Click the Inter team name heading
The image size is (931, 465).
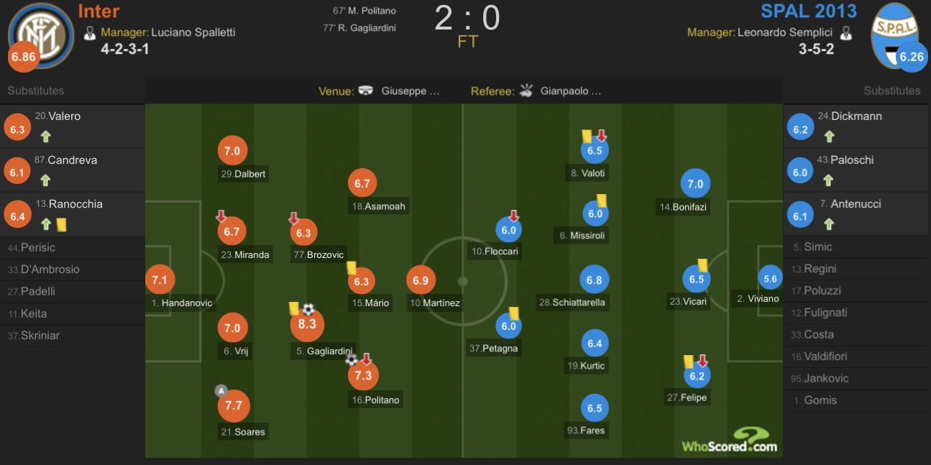pos(98,11)
